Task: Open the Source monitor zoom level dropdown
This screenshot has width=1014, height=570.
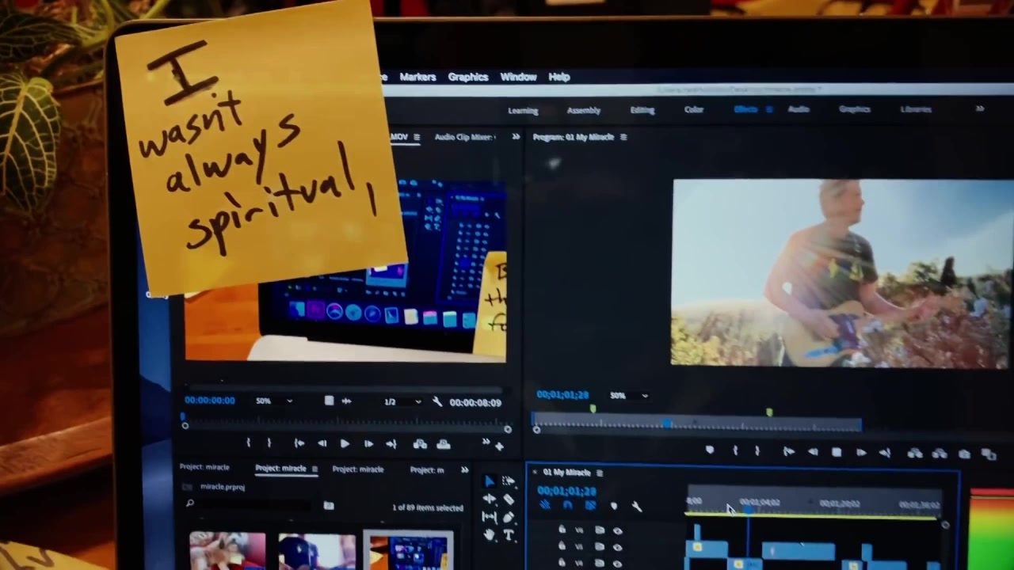Action: click(x=274, y=401)
